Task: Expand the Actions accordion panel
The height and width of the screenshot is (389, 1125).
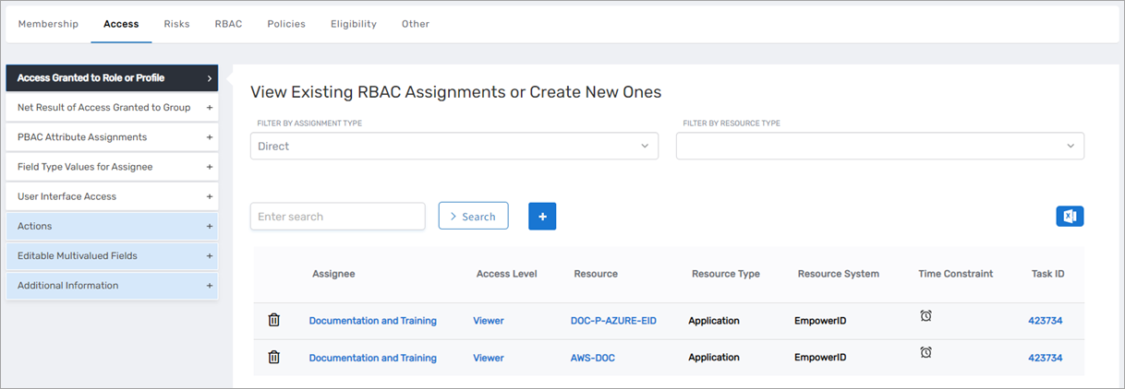Action: tap(111, 226)
